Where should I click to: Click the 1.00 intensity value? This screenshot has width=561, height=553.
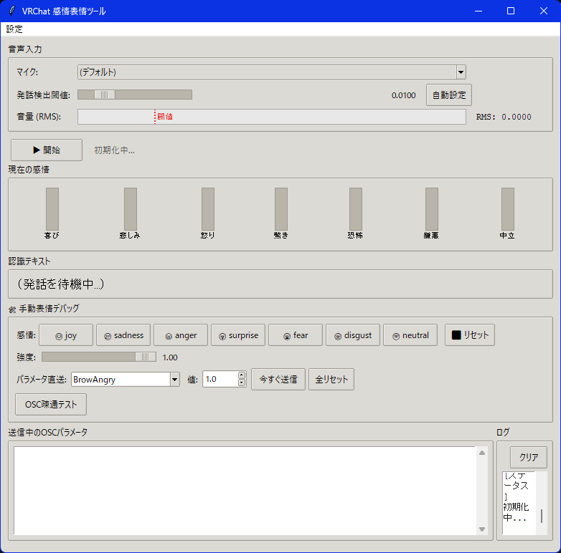[170, 357]
